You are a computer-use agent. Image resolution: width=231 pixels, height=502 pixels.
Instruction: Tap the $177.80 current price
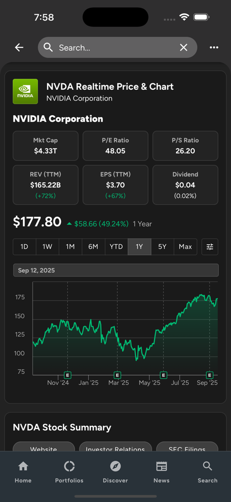[x=37, y=222]
